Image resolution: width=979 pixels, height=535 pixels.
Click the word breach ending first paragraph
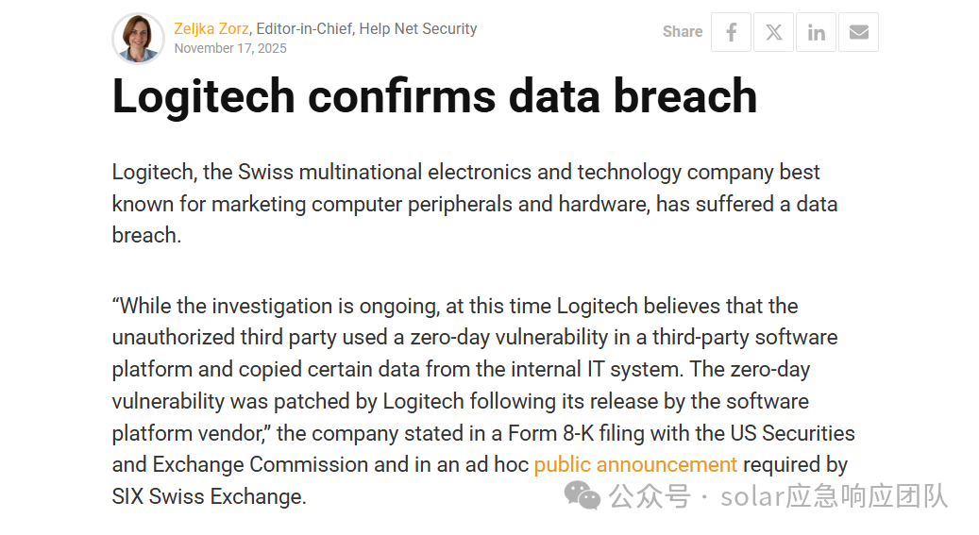[x=146, y=235]
